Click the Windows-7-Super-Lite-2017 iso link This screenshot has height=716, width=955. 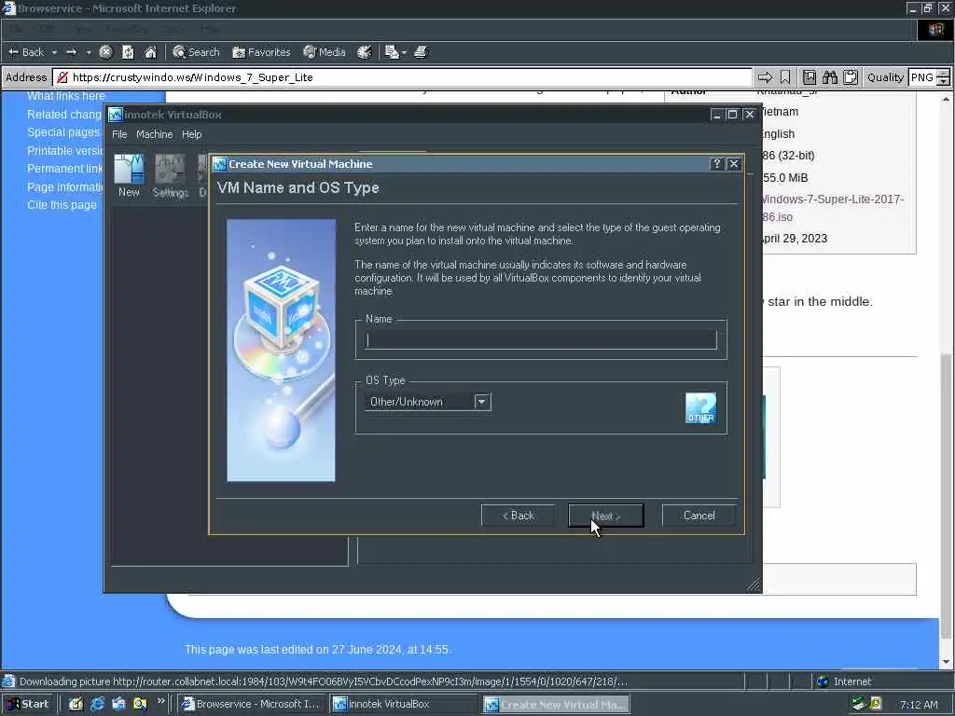[x=832, y=208]
